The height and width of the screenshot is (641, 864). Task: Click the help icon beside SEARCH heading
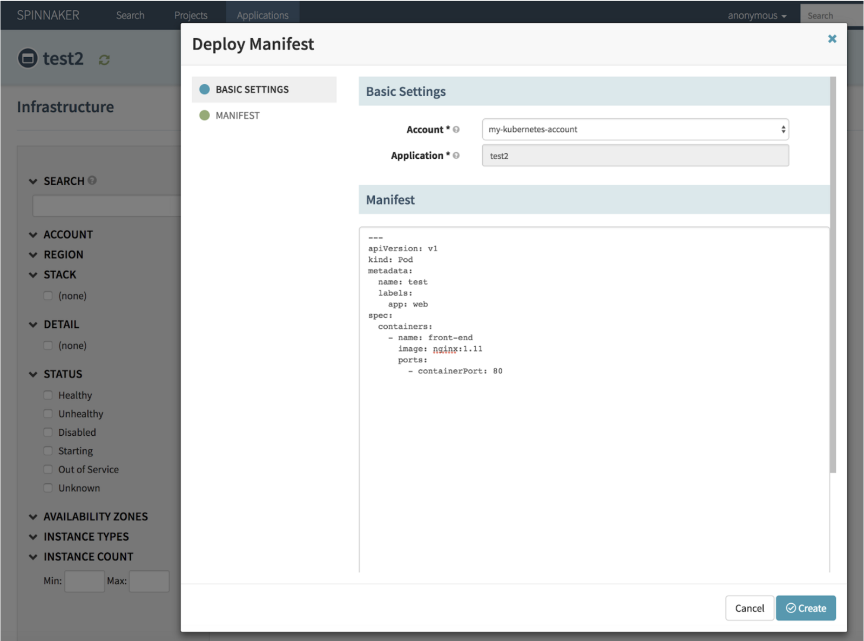(92, 180)
